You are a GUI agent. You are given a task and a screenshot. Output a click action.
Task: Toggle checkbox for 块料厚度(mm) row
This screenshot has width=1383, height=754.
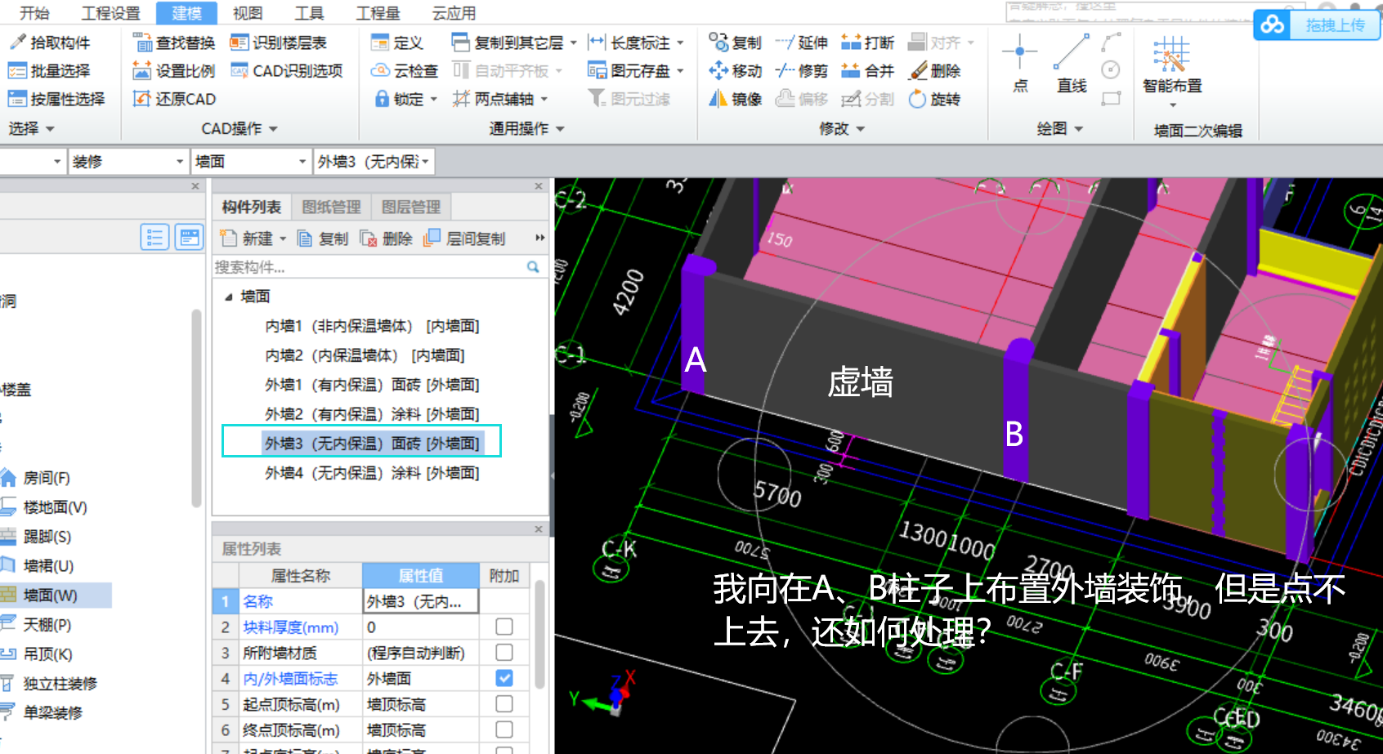tap(504, 627)
